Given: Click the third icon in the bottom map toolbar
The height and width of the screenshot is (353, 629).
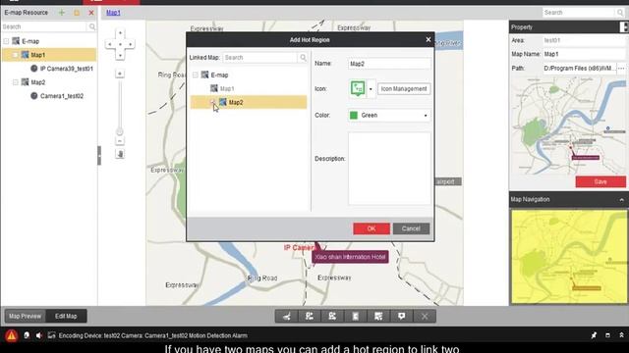Looking at the screenshot, I should tap(332, 316).
